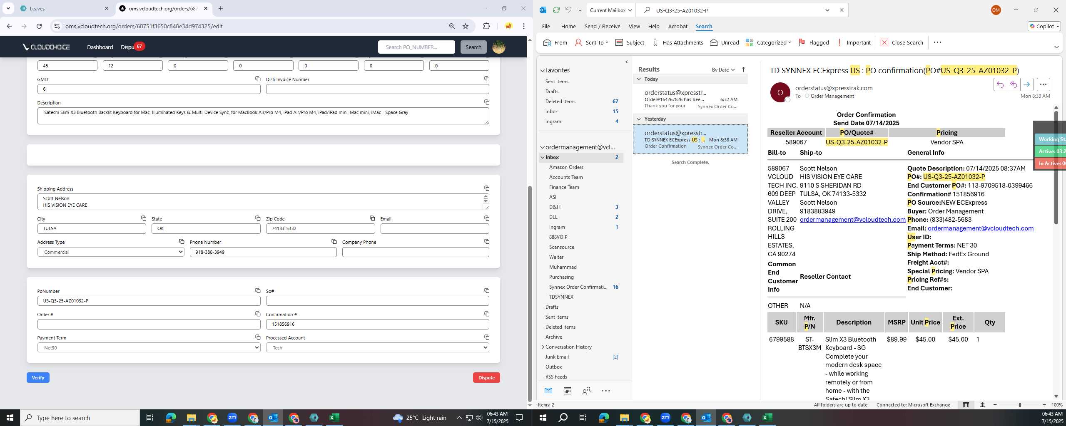The height and width of the screenshot is (426, 1066).
Task: Select D&H folder in mailbox
Action: 582,207
